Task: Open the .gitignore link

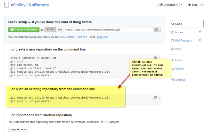Action: pos(102,37)
